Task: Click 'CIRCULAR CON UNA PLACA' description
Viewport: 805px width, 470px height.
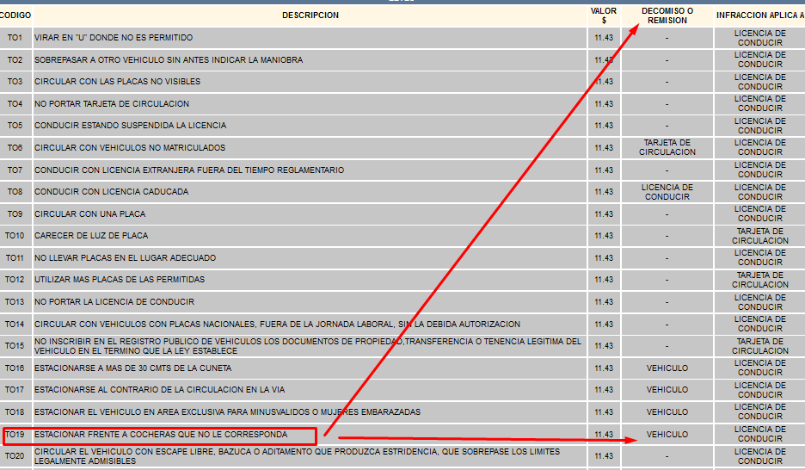Action: click(89, 214)
